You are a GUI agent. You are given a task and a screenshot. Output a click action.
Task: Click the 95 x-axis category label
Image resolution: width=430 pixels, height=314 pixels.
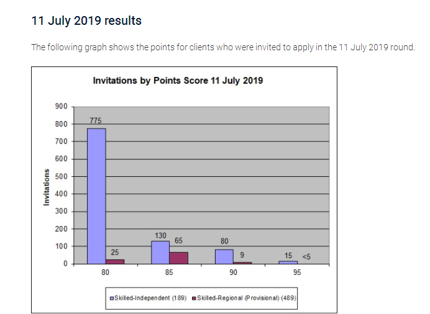pyautogui.click(x=297, y=272)
